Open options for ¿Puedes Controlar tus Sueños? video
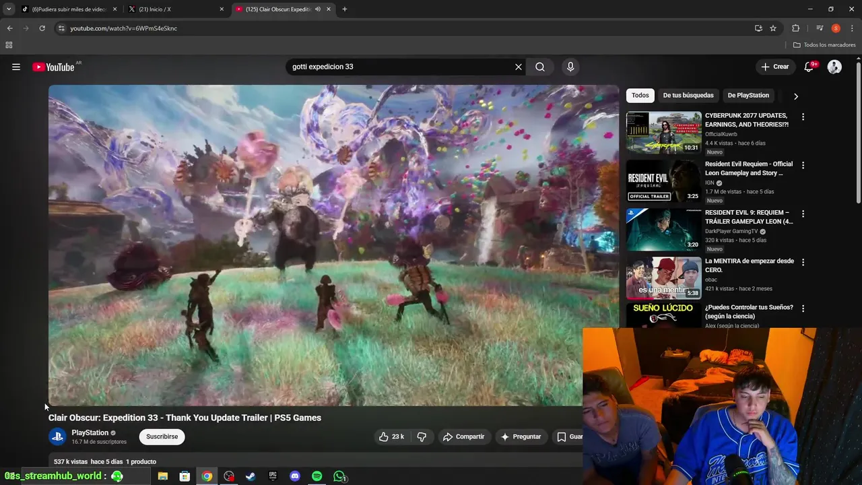862x485 pixels. tap(803, 309)
